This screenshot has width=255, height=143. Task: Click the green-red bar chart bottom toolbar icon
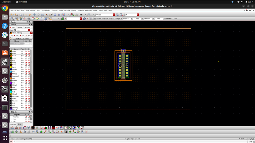point(45,128)
